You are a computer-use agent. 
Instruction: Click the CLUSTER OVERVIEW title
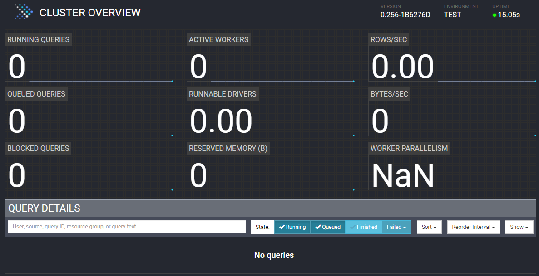90,13
